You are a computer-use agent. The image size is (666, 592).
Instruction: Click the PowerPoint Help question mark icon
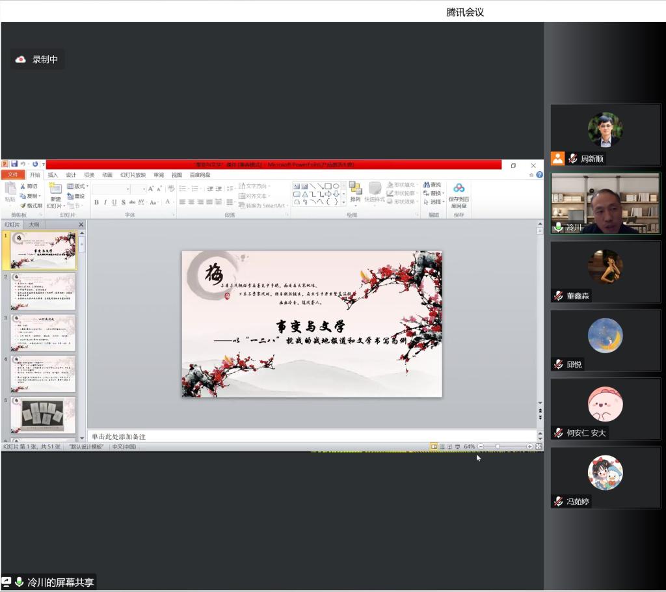coord(539,175)
